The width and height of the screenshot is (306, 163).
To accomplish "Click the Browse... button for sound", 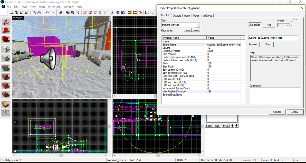I will pos(254,44).
